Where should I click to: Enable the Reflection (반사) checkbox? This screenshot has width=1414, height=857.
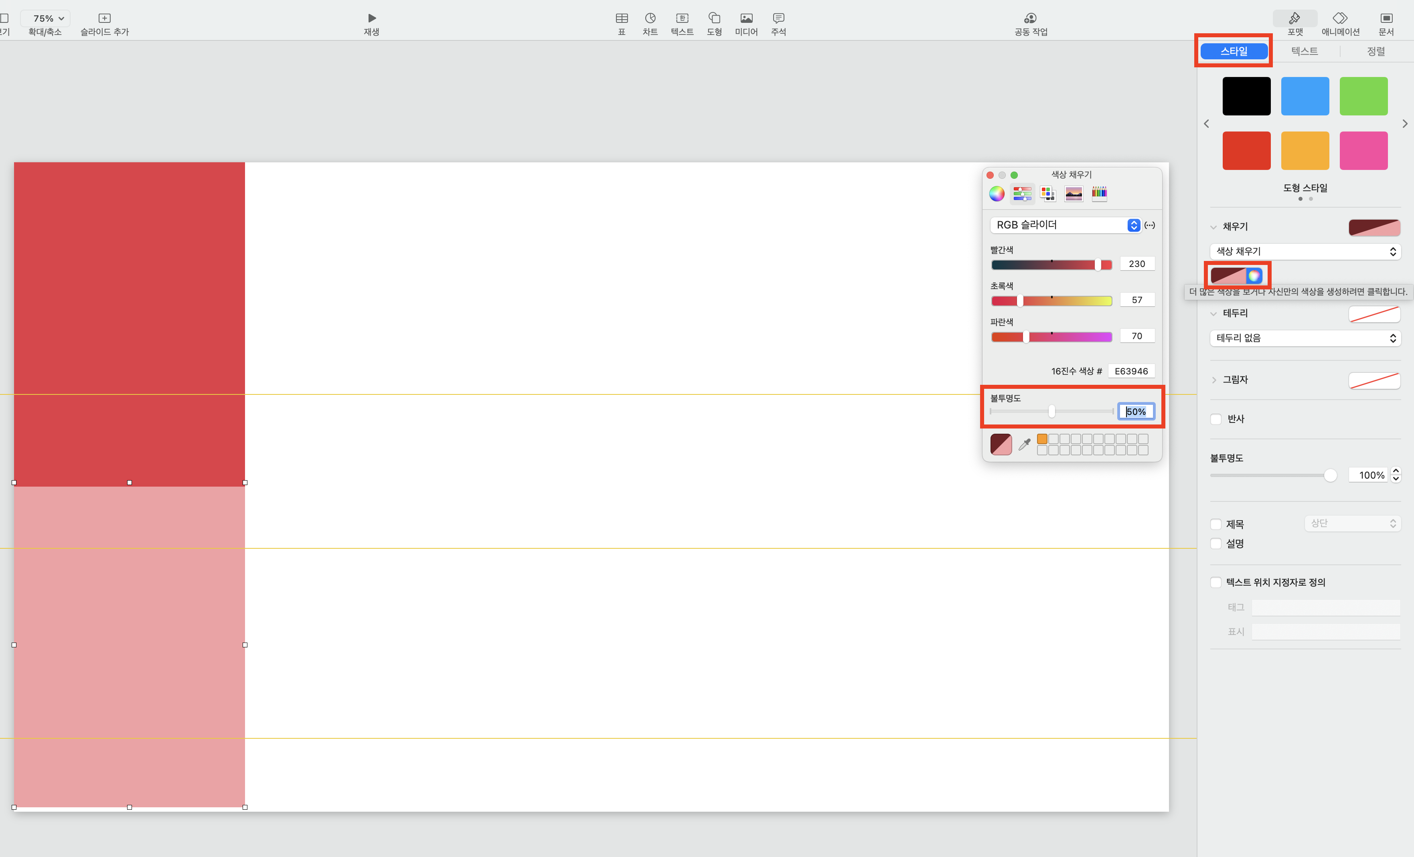pyautogui.click(x=1216, y=419)
